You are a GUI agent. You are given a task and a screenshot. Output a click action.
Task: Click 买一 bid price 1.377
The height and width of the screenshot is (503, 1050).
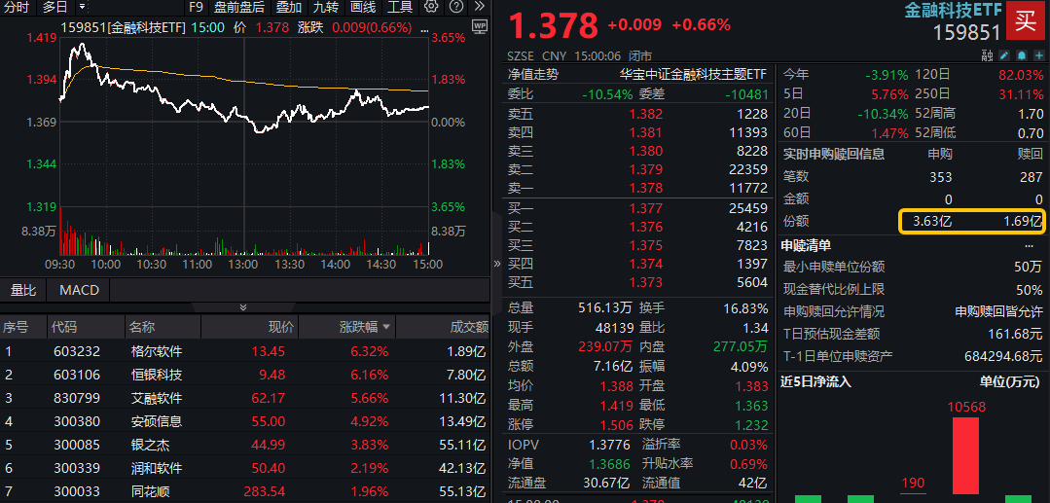coord(645,208)
